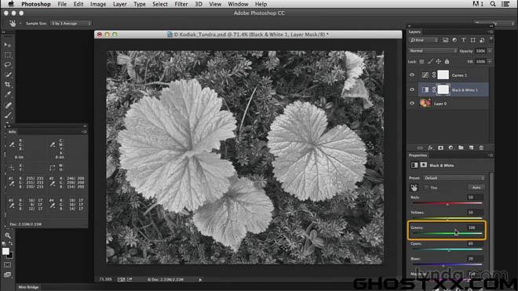Hide the Curves 1 layer

click(412, 75)
